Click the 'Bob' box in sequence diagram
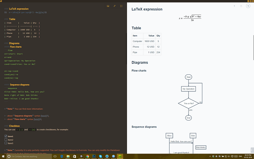The width and height of the screenshot is (254, 159). [193, 136]
